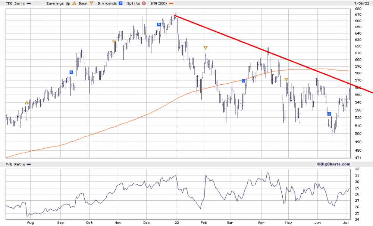Select the earnings up marker in late July
The width and height of the screenshot is (373, 226).
point(26,103)
